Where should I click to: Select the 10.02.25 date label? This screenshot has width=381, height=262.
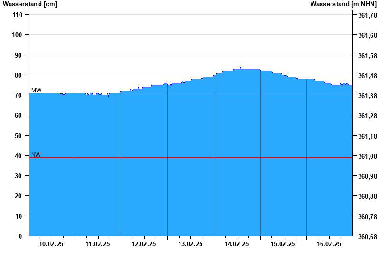pos(51,244)
